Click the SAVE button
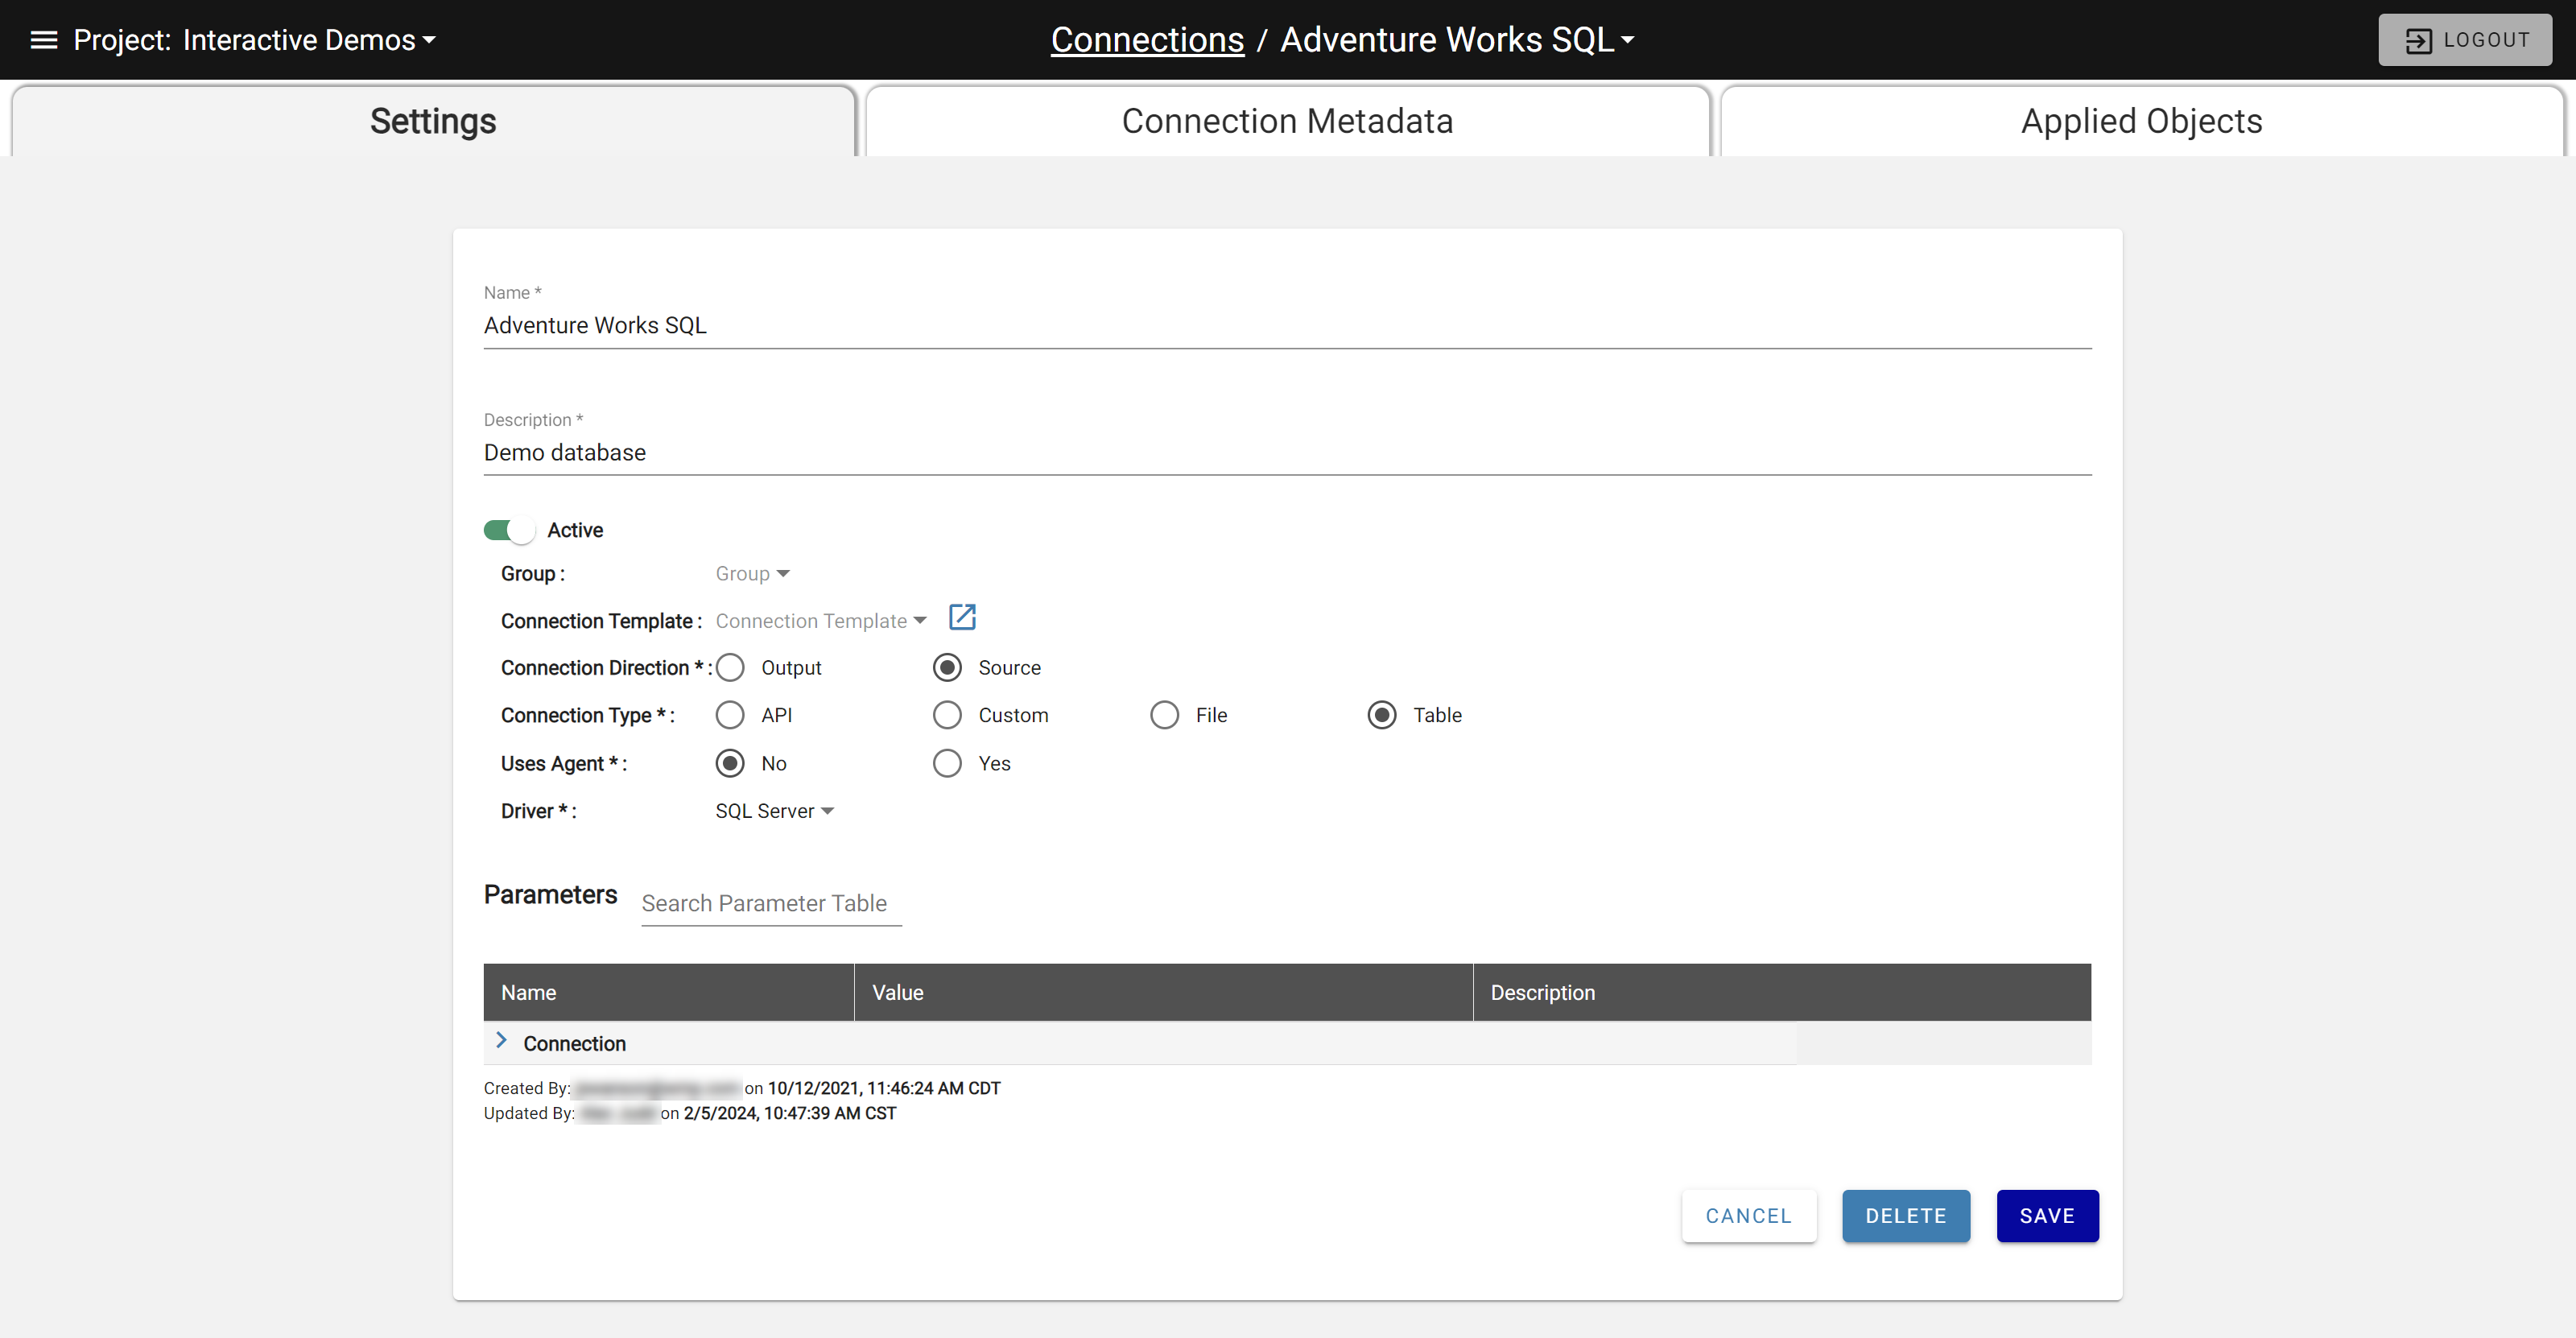The height and width of the screenshot is (1338, 2576). click(x=2047, y=1216)
